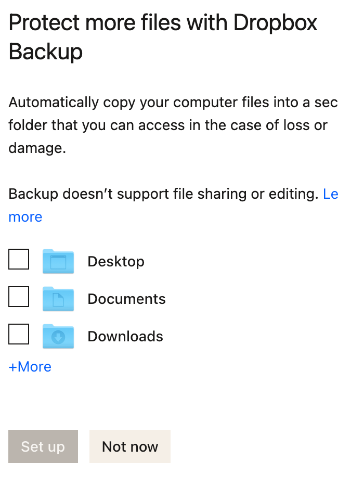The width and height of the screenshot is (338, 486).
Task: Check the Downloads backup checkbox
Action: tap(19, 334)
